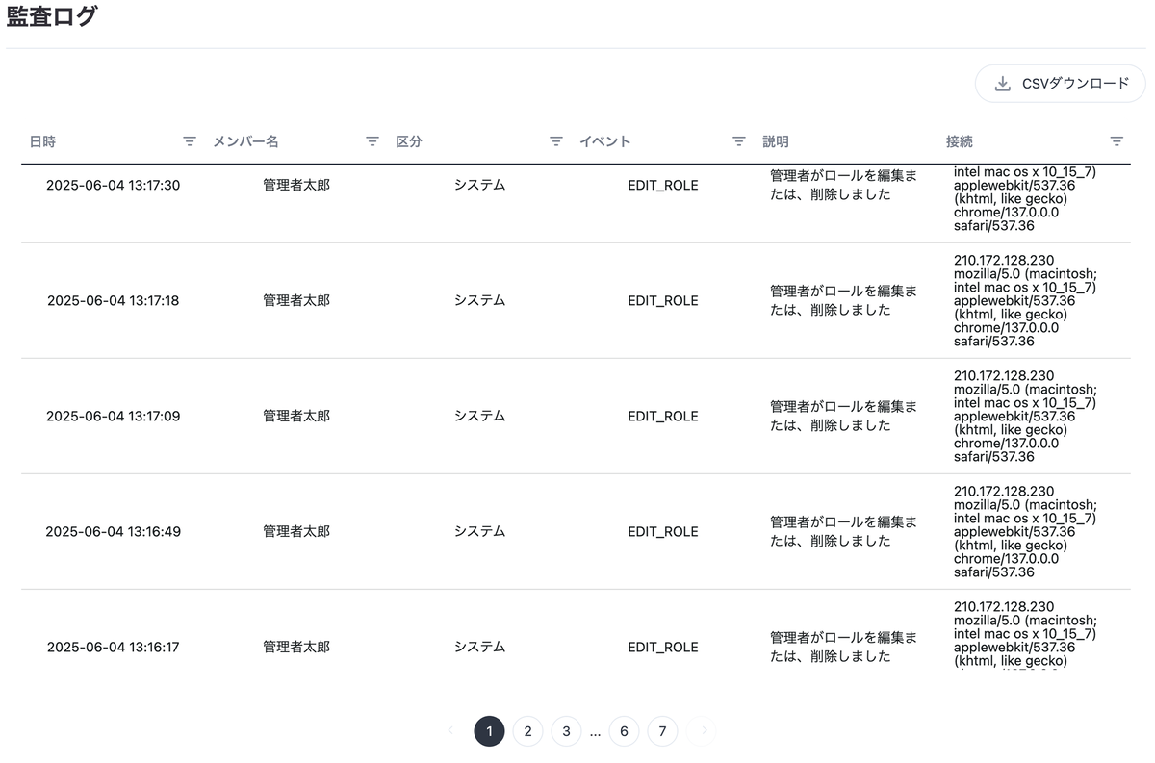Viewport: 1155px width, 763px height.
Task: Select timestamp 2025-06-04 13:16:49
Action: point(113,531)
